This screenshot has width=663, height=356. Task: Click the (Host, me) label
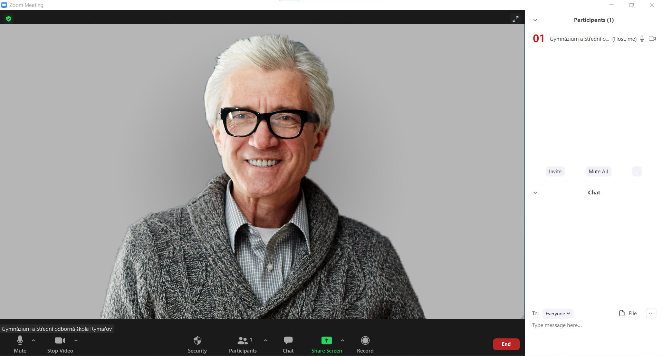coord(624,39)
